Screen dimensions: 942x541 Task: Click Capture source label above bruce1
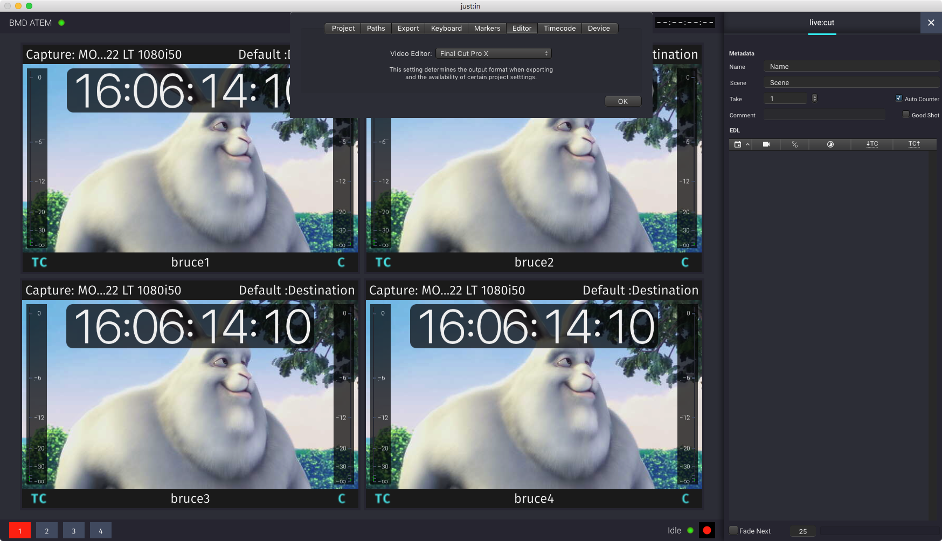coord(104,54)
